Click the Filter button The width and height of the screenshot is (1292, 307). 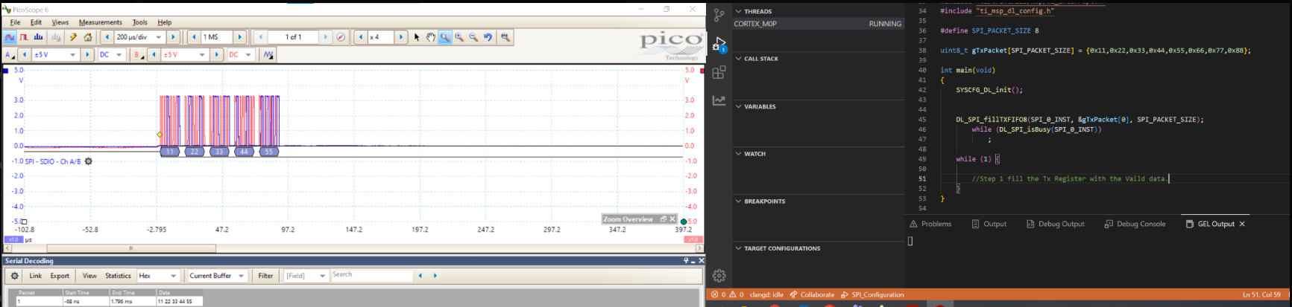[x=265, y=276]
